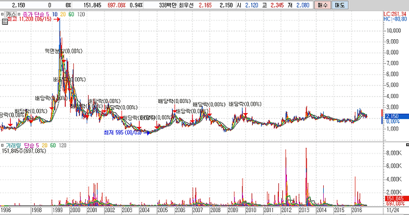
Task: Click the 1,000 price axis label
Action: (393, 129)
